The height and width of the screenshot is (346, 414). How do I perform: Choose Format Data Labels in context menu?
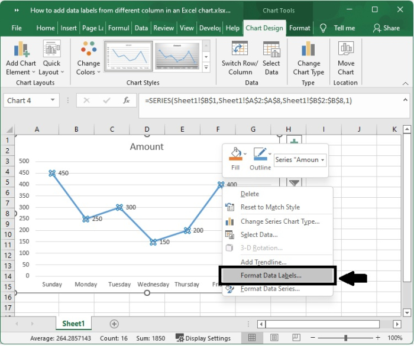click(278, 276)
